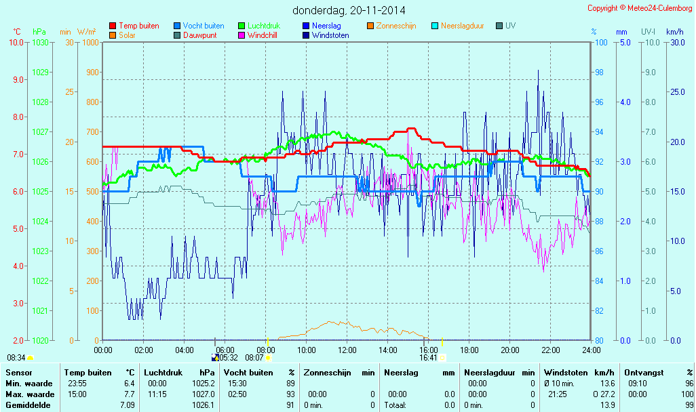Screen dimensions: 696x412
Task: Click the 12:00 time axis marker
Action: tap(347, 350)
